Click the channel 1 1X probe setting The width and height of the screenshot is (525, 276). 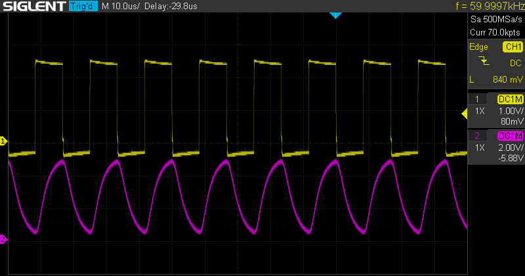click(x=480, y=111)
